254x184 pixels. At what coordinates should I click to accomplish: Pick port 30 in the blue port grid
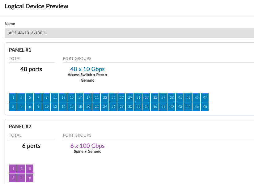coord(130,106)
